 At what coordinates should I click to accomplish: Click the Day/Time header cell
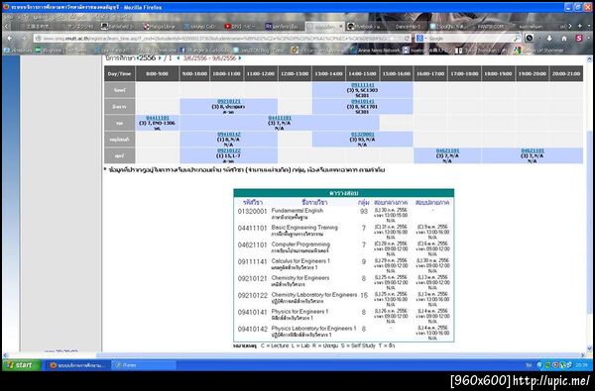[x=119, y=74]
